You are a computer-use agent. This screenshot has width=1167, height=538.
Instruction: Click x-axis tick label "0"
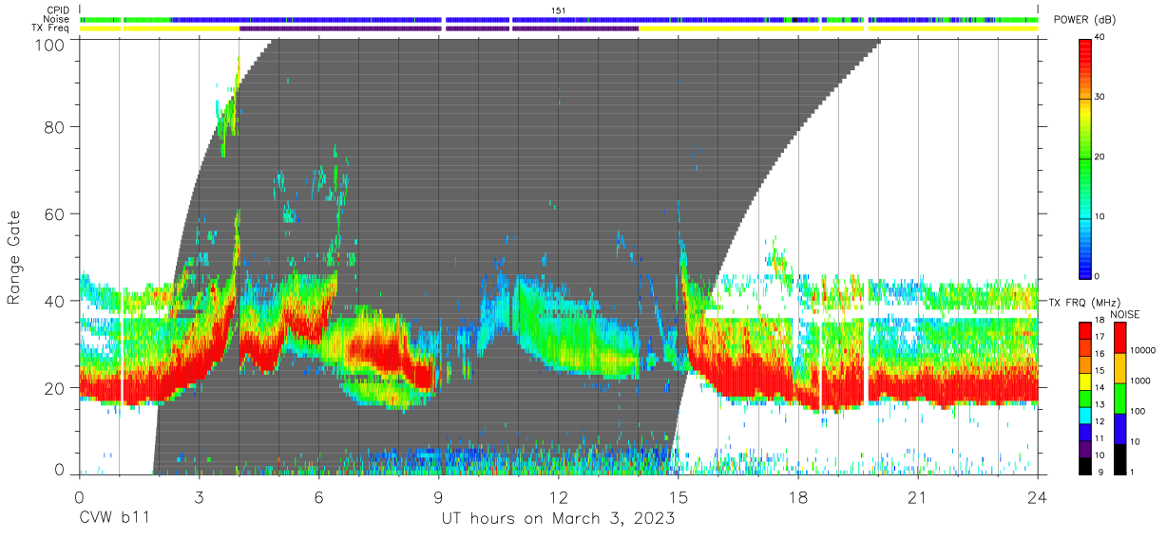coord(79,497)
